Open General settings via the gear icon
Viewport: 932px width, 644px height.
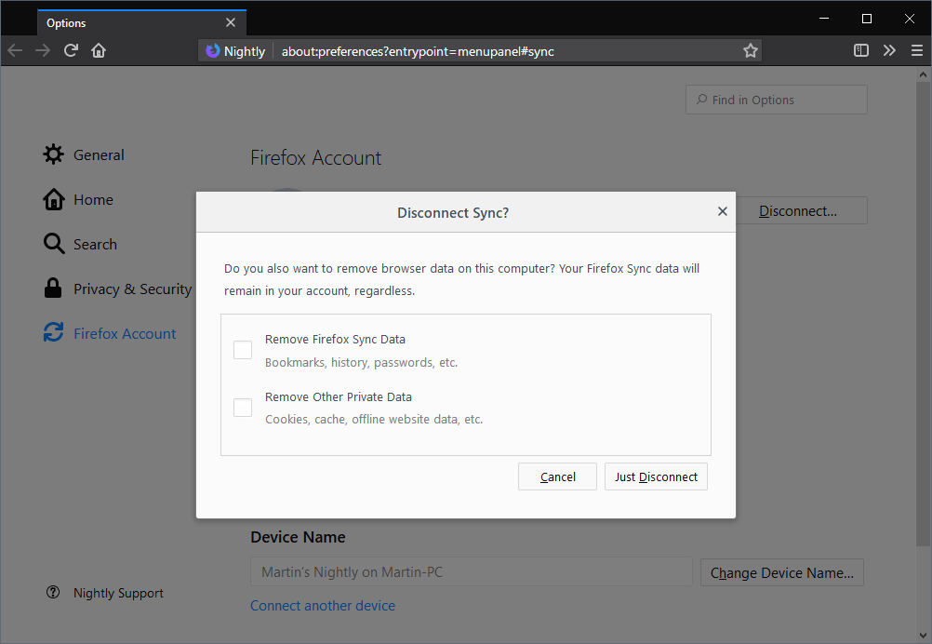coord(54,154)
